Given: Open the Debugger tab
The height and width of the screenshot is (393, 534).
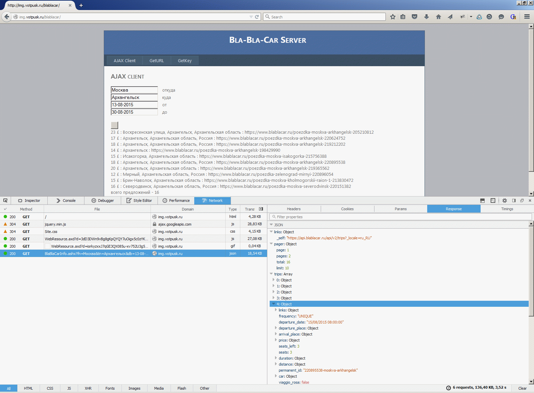Looking at the screenshot, I should [x=102, y=201].
